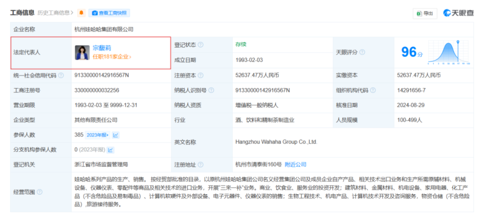Click the insured headcount 385
487x218 pixels.
click(x=79, y=135)
